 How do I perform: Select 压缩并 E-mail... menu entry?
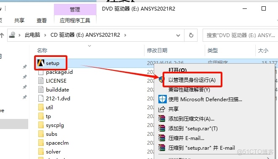186,138
